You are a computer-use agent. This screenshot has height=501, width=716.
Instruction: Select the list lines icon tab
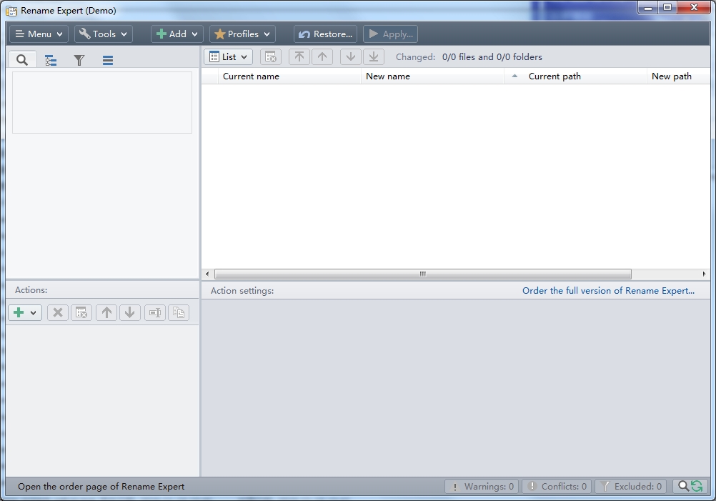[x=108, y=60]
